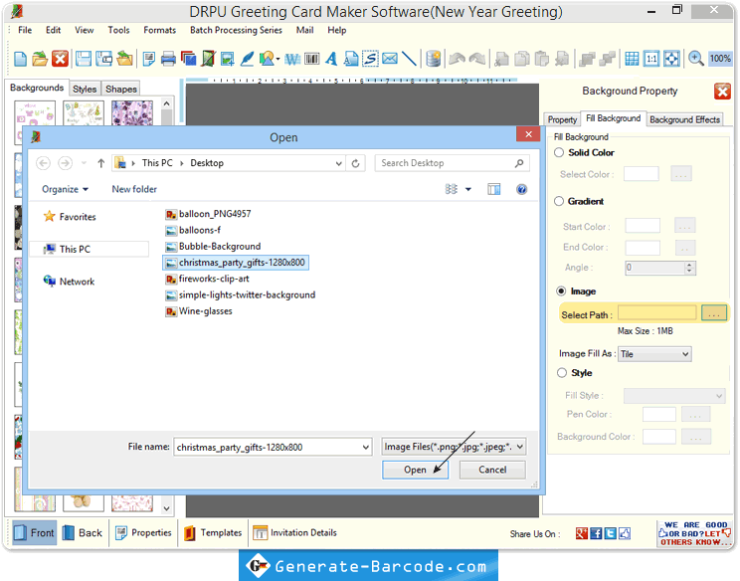Select the Style radio button
The image size is (740, 581).
point(562,373)
